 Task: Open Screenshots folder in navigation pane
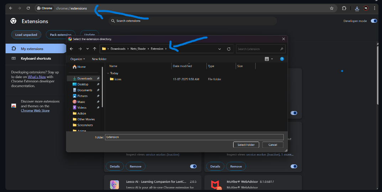coord(84,125)
